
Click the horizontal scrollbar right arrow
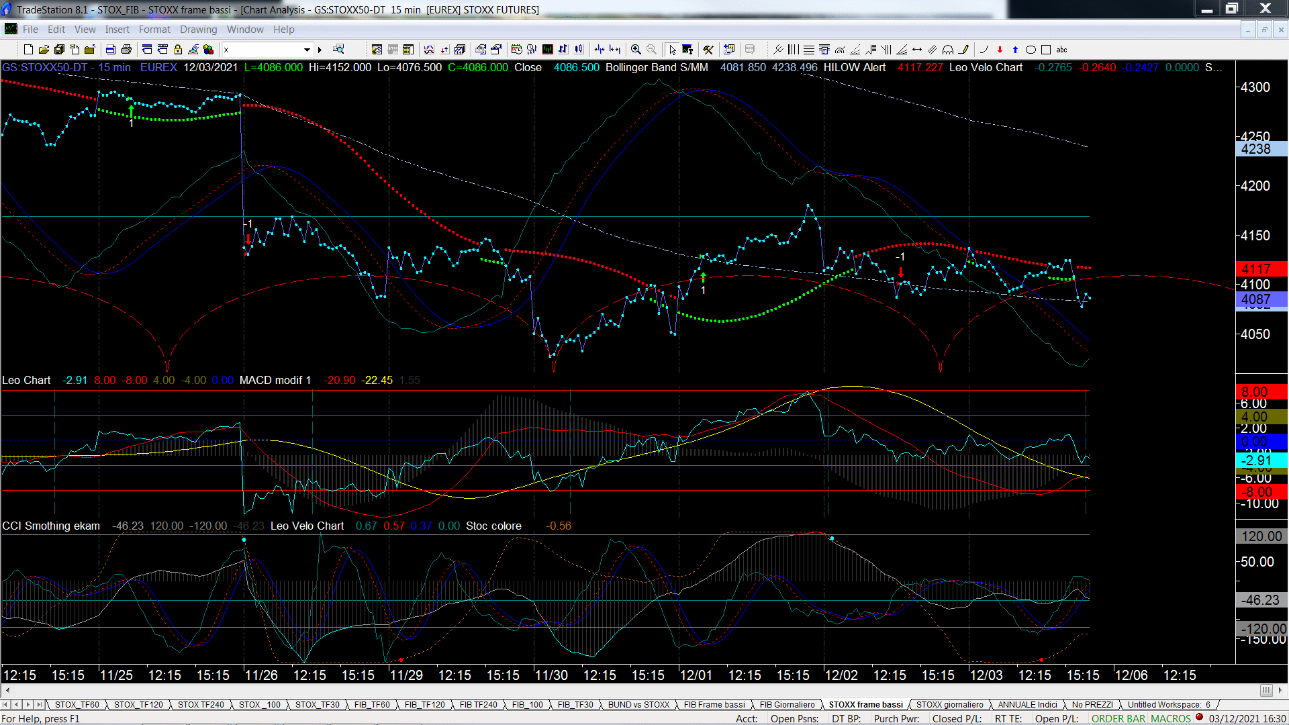point(1280,691)
